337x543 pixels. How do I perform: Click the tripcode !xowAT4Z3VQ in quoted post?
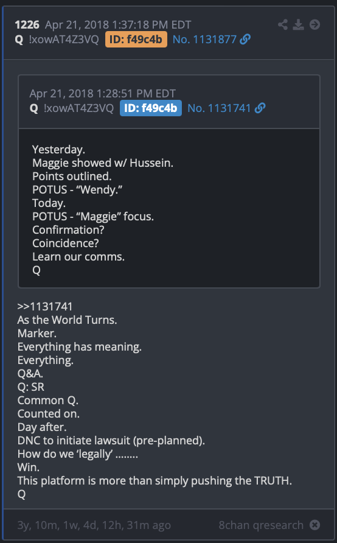click(79, 108)
